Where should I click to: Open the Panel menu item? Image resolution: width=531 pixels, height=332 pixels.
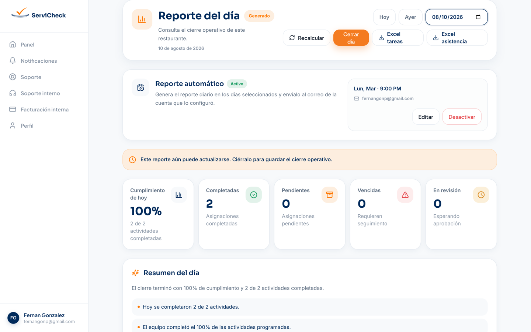coord(44,45)
